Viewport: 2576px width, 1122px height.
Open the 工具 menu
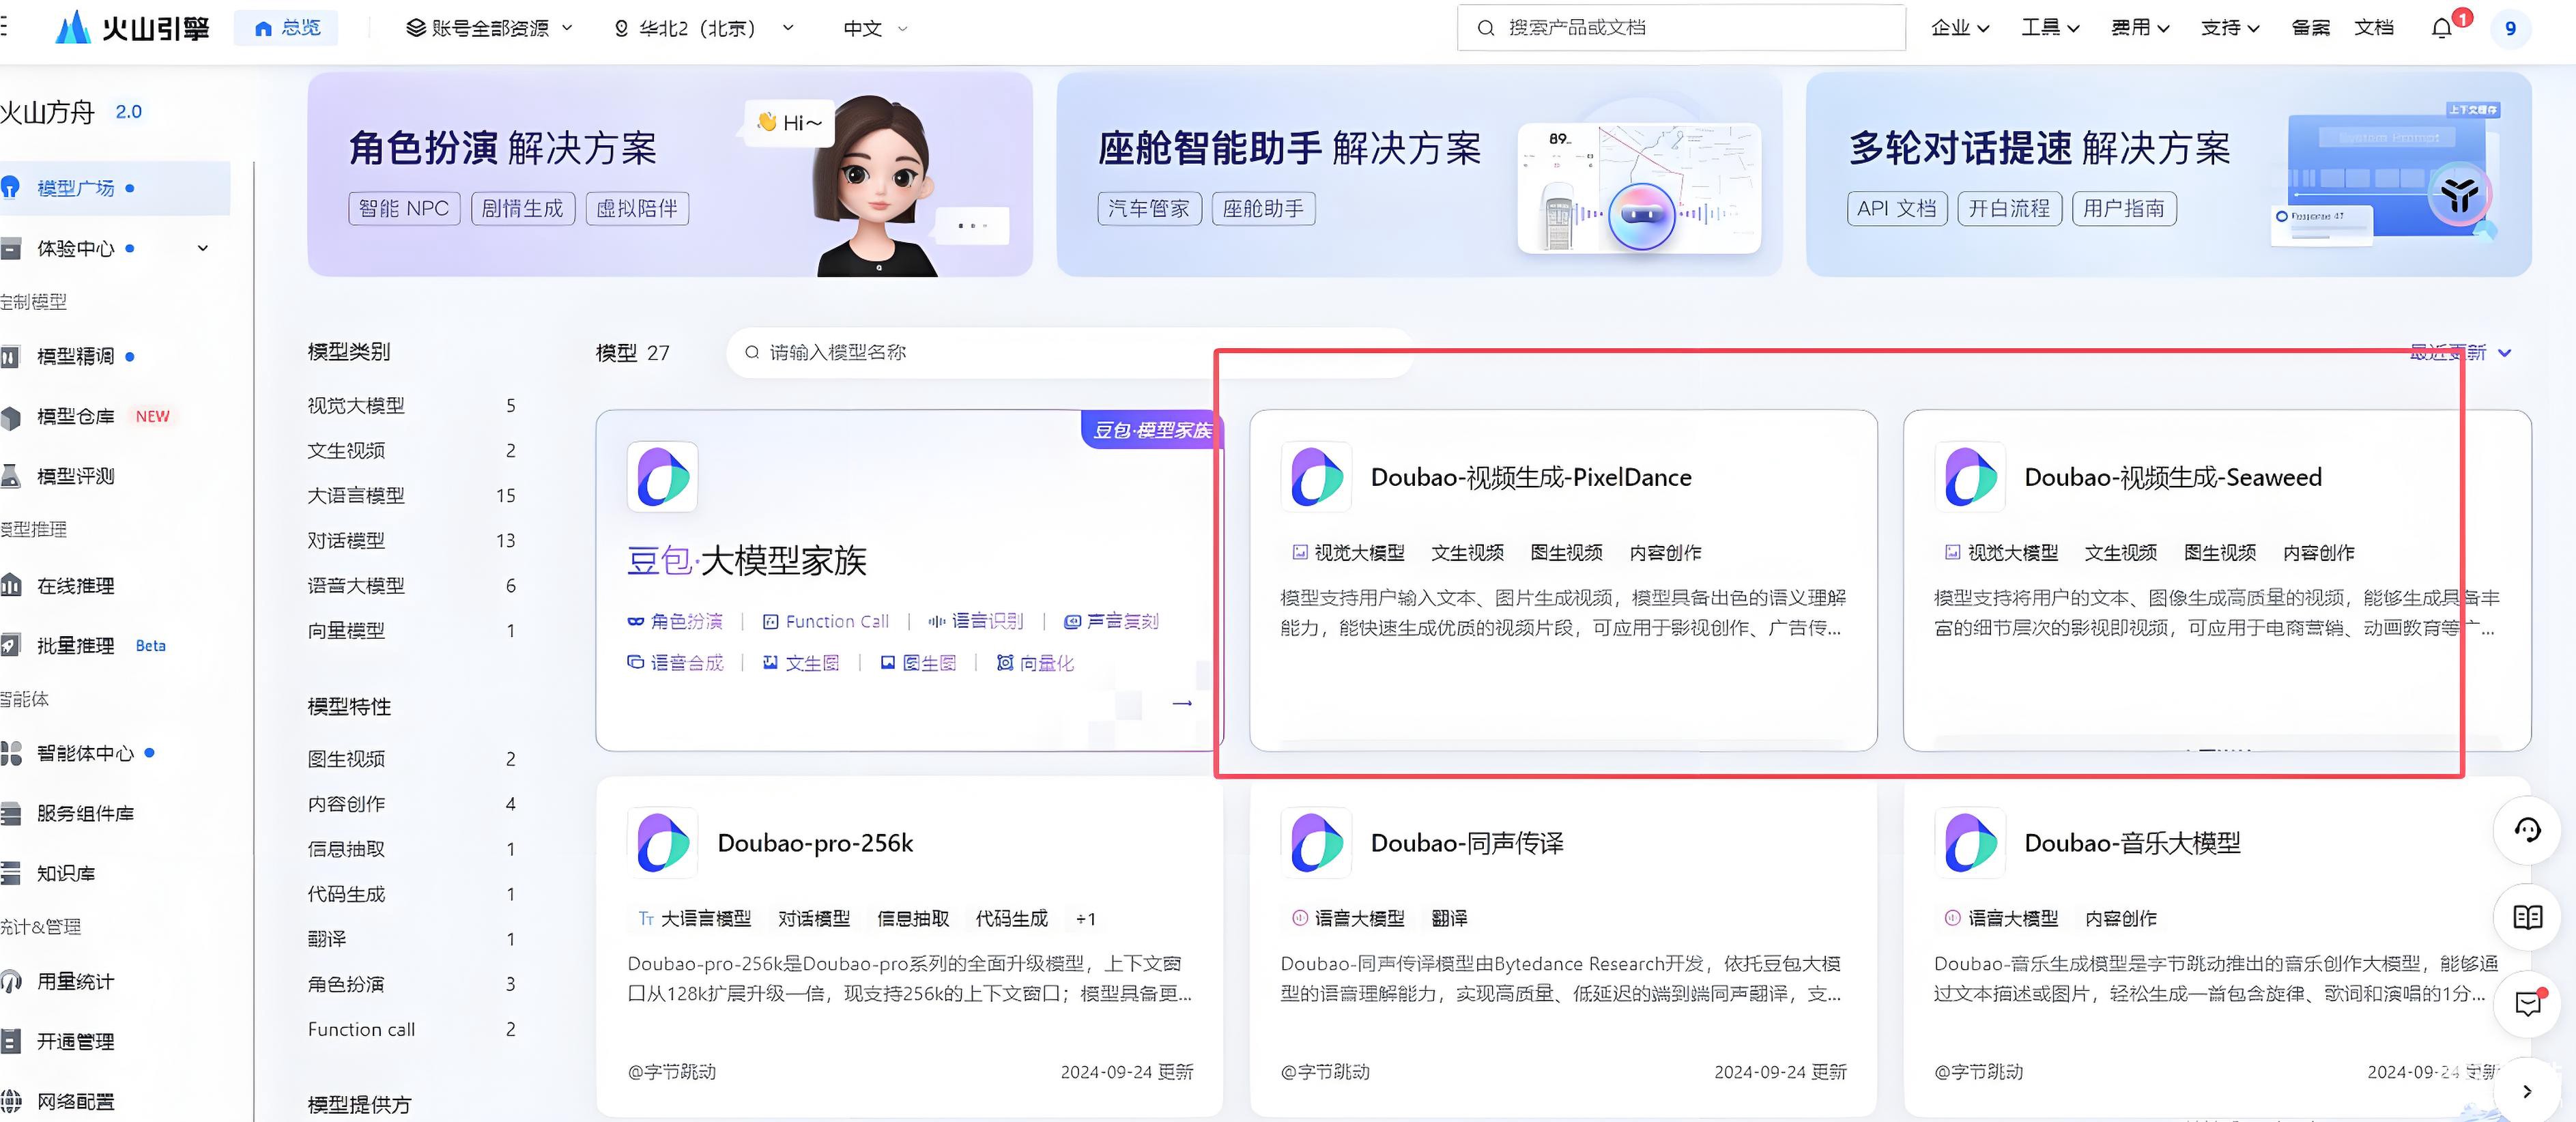point(2049,28)
